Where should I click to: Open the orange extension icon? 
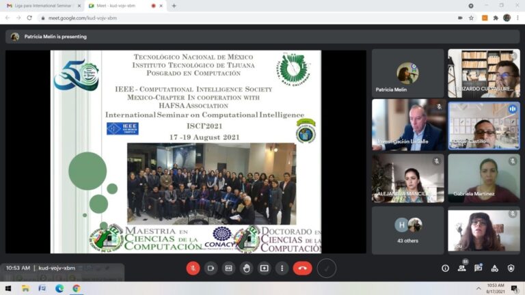point(485,18)
